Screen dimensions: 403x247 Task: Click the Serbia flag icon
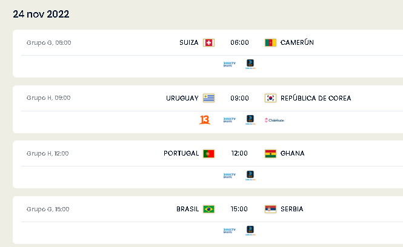point(270,209)
